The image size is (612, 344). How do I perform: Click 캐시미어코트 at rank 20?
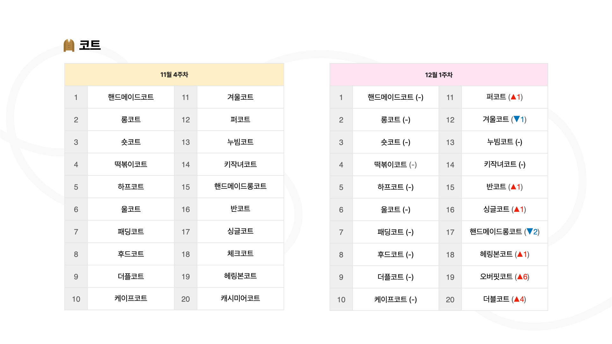tap(240, 298)
